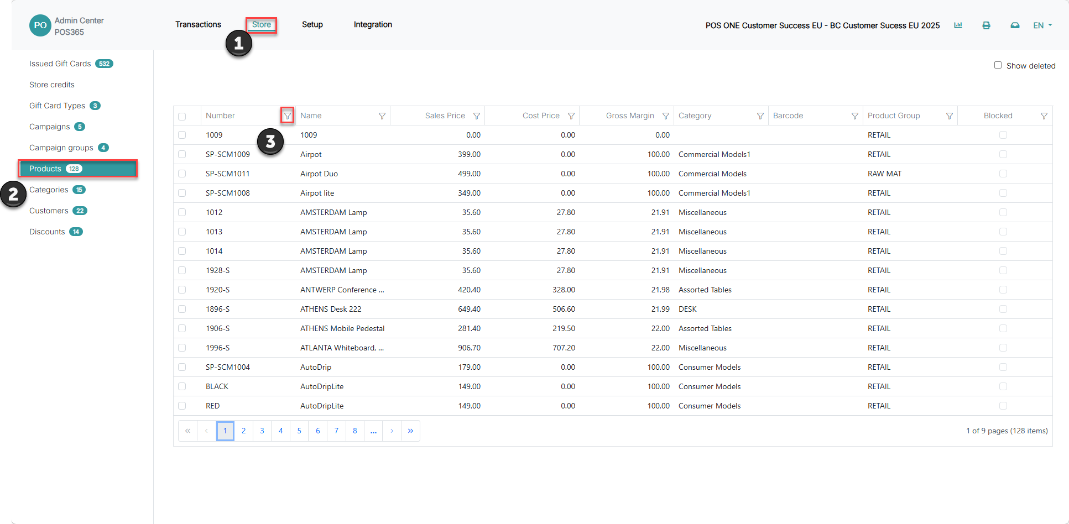Open the chart statistics icon
The height and width of the screenshot is (524, 1069).
tap(958, 25)
